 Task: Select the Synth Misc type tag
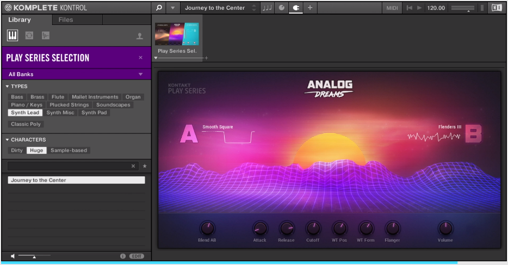60,113
